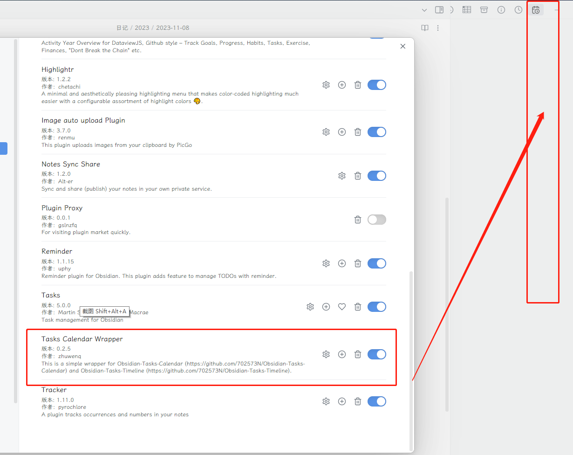Delete Tasks Calendar Wrapper plugin
This screenshot has height=455, width=573.
[358, 354]
